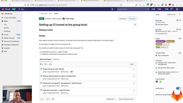Add a new emoji reaction
This screenshot has height=103, width=183.
53,99
